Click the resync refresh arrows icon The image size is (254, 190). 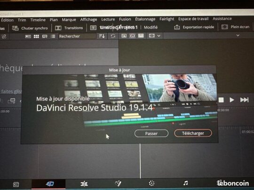tap(113, 36)
